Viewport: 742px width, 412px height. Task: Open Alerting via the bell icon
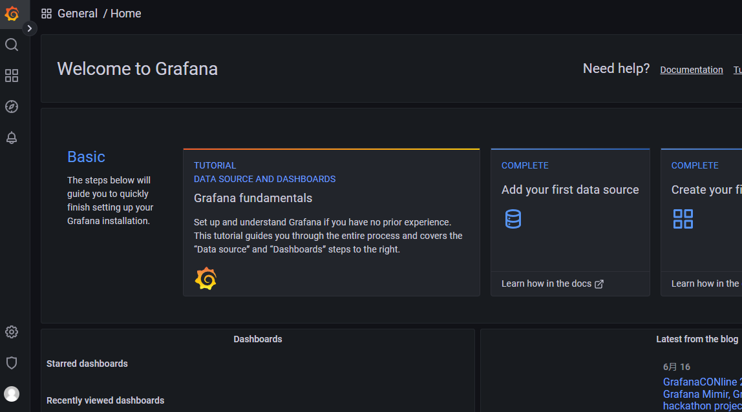coord(12,138)
